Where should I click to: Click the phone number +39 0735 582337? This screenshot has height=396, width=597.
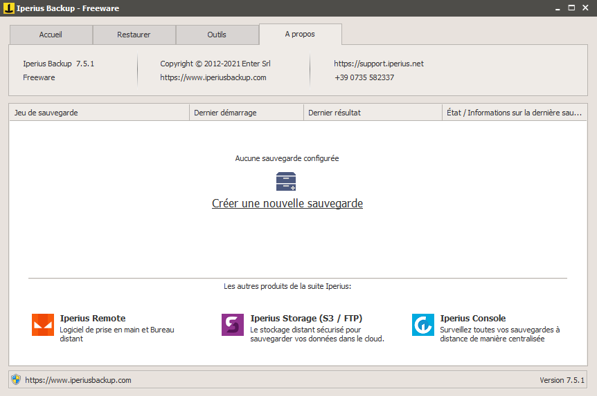[364, 77]
